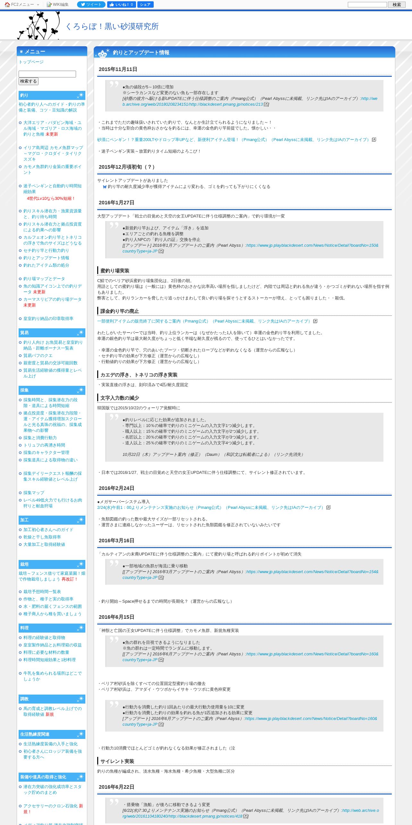
Task: Open 加工初心者さんへのガイド link
Action: 48,529
